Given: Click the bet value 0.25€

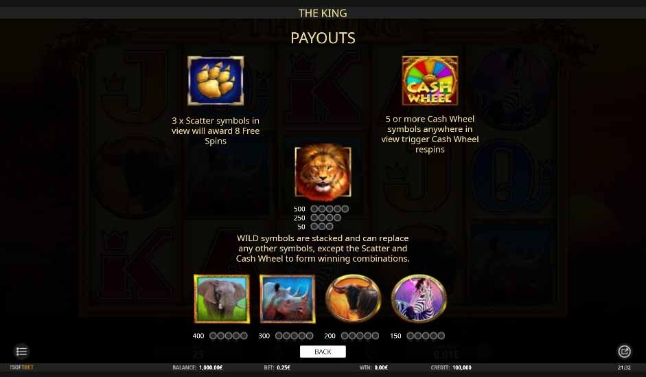Looking at the screenshot, I should point(284,367).
